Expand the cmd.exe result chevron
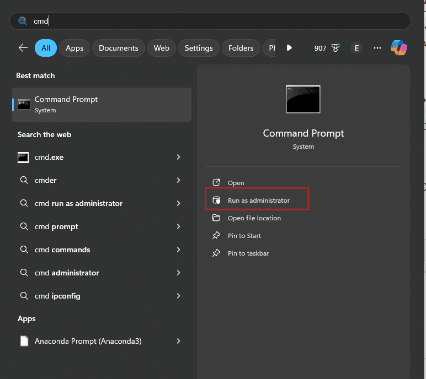The height and width of the screenshot is (379, 426). pos(178,157)
